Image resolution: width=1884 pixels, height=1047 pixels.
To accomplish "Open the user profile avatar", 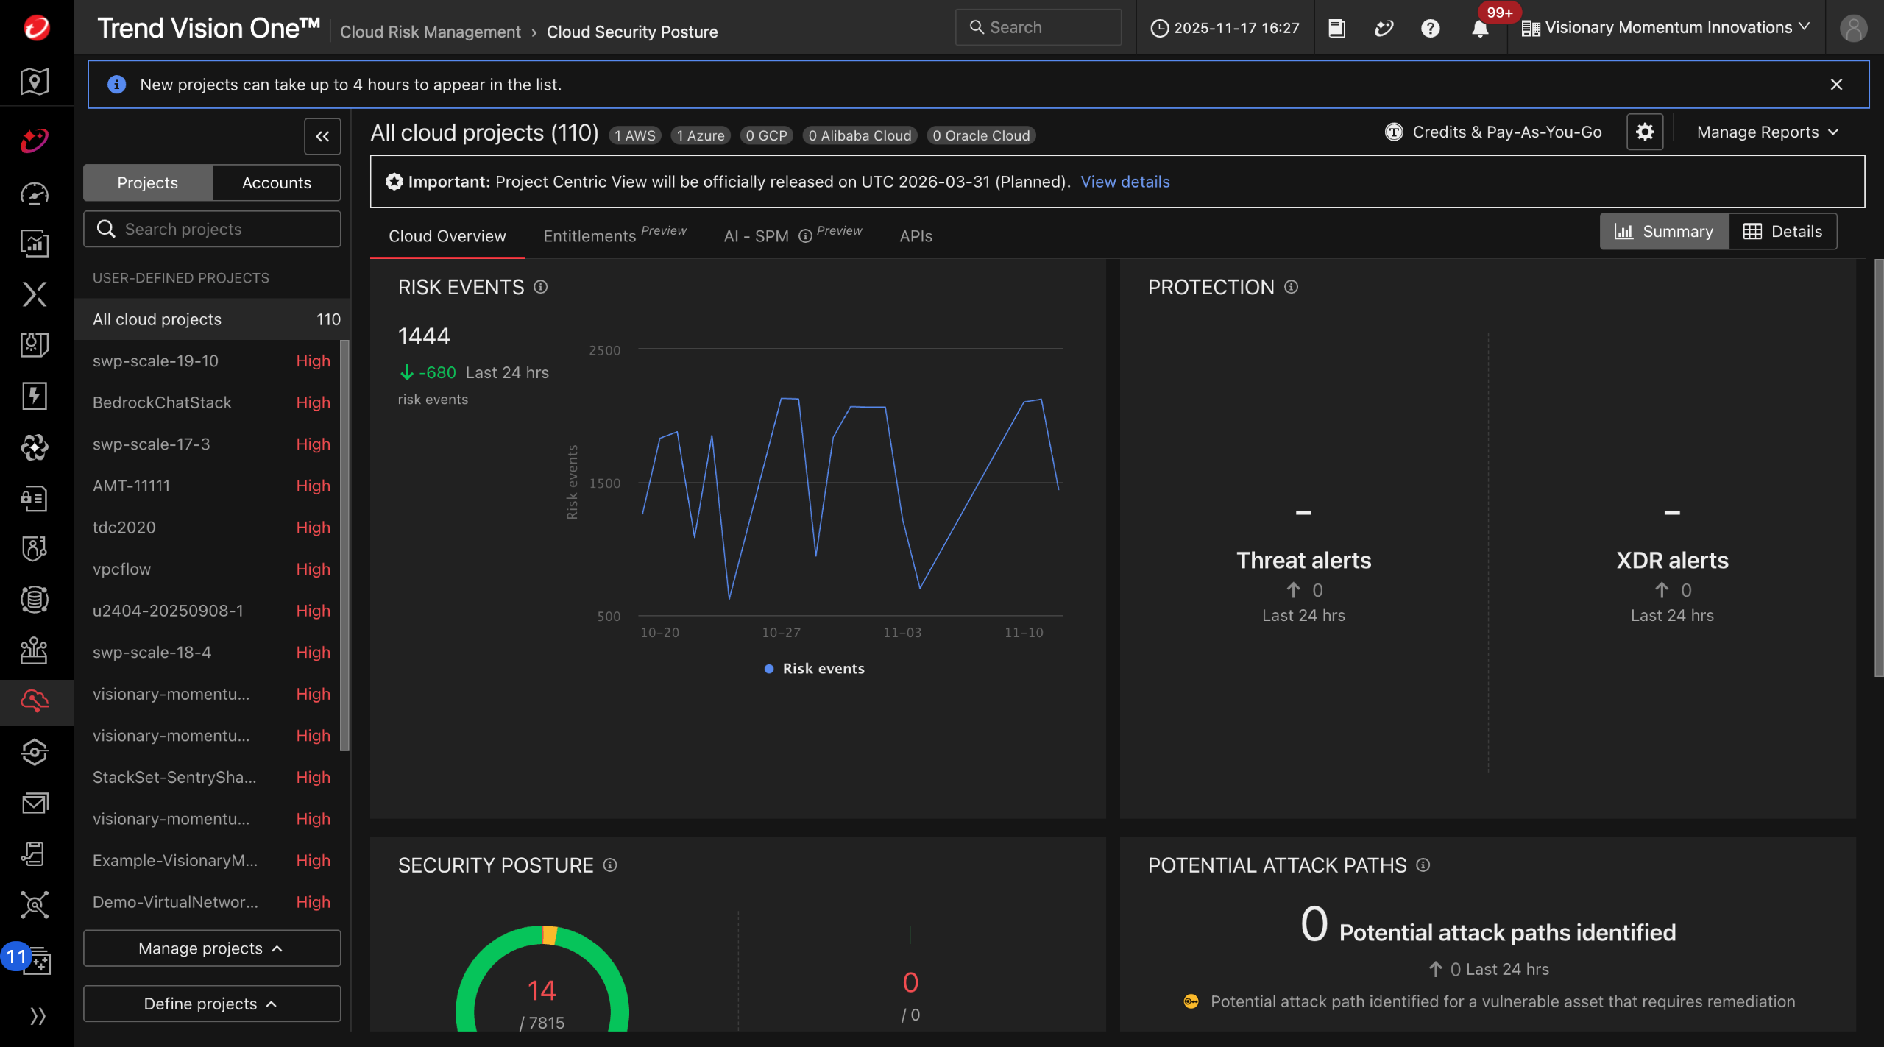I will point(1853,28).
